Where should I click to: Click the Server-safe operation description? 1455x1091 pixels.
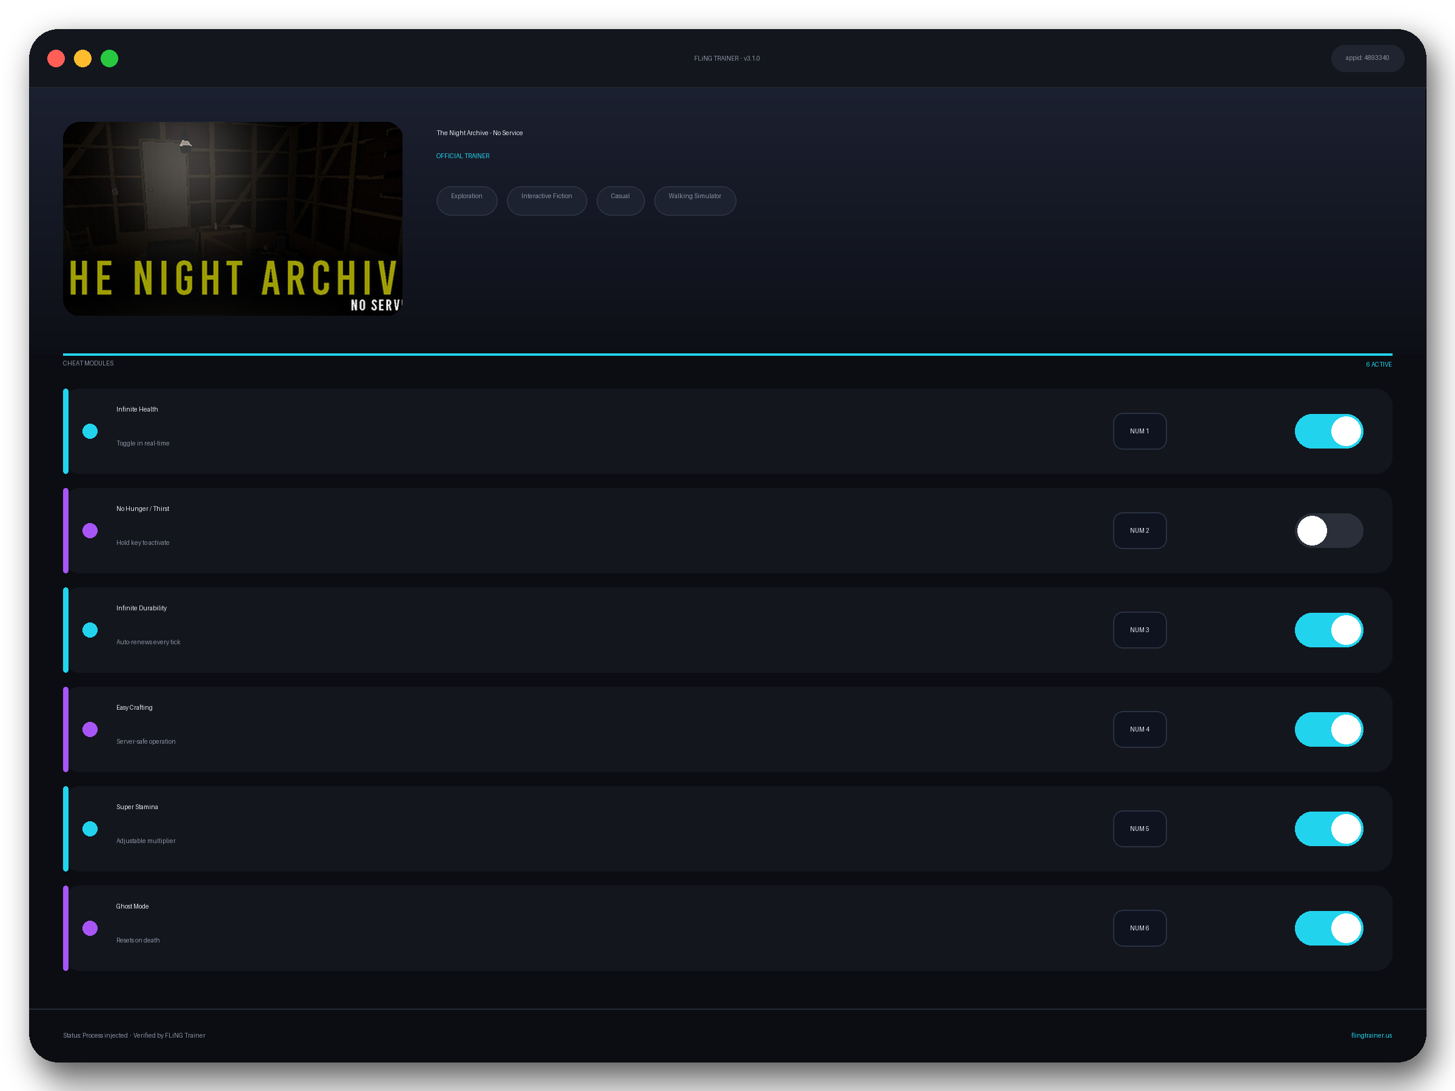tap(146, 741)
